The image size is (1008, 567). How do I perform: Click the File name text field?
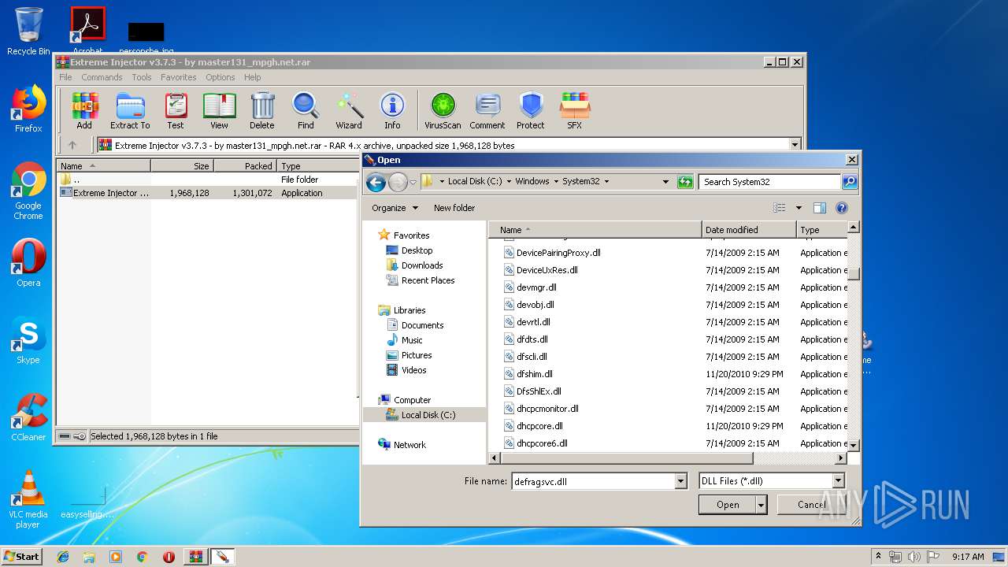[x=593, y=481]
